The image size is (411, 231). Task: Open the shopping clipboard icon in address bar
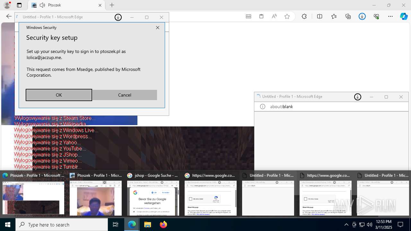coord(261,16)
